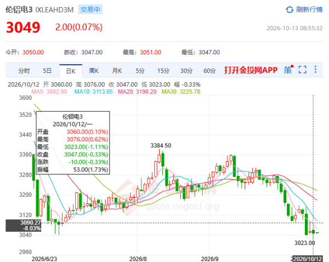Click the 3384.50 peak price label
Screen dimensions: 329x262
tap(161, 146)
